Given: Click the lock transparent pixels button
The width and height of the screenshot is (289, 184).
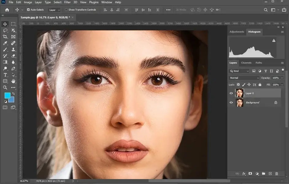Looking at the screenshot, I should coord(238,85).
